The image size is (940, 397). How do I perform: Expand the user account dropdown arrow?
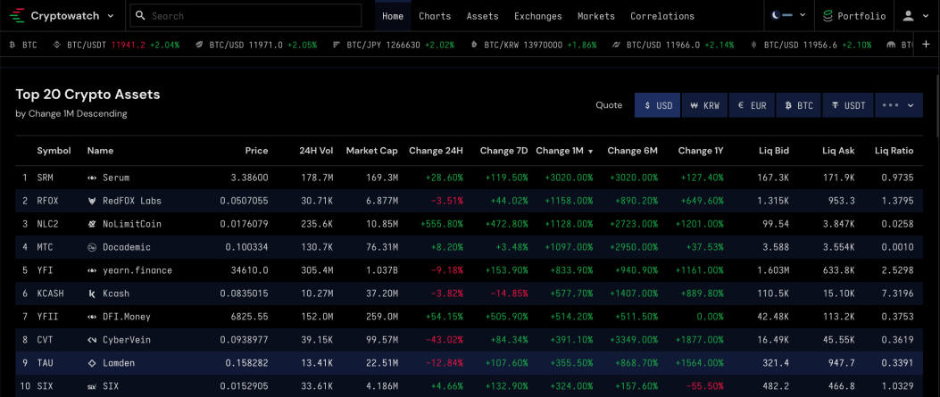click(x=925, y=16)
